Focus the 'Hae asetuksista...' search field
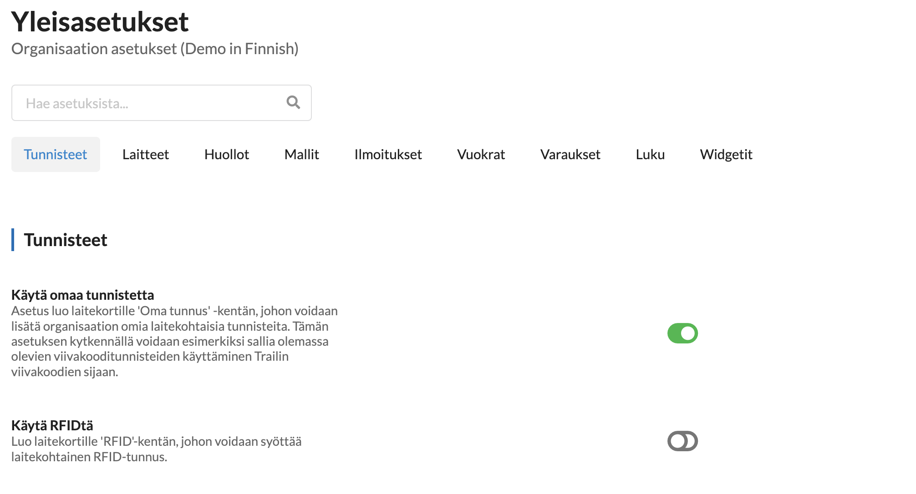The image size is (916, 494). pyautogui.click(x=150, y=103)
